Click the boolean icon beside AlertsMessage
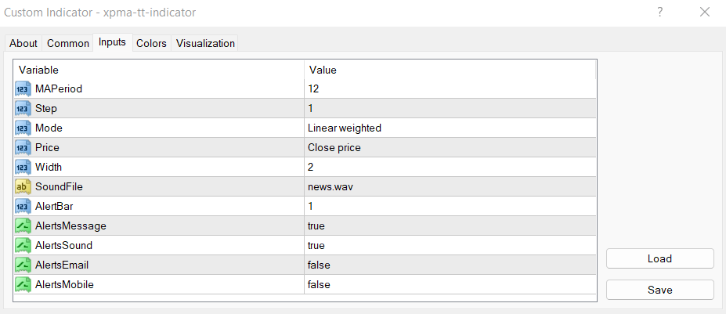Screen dimensions: 726x314 (x=23, y=226)
